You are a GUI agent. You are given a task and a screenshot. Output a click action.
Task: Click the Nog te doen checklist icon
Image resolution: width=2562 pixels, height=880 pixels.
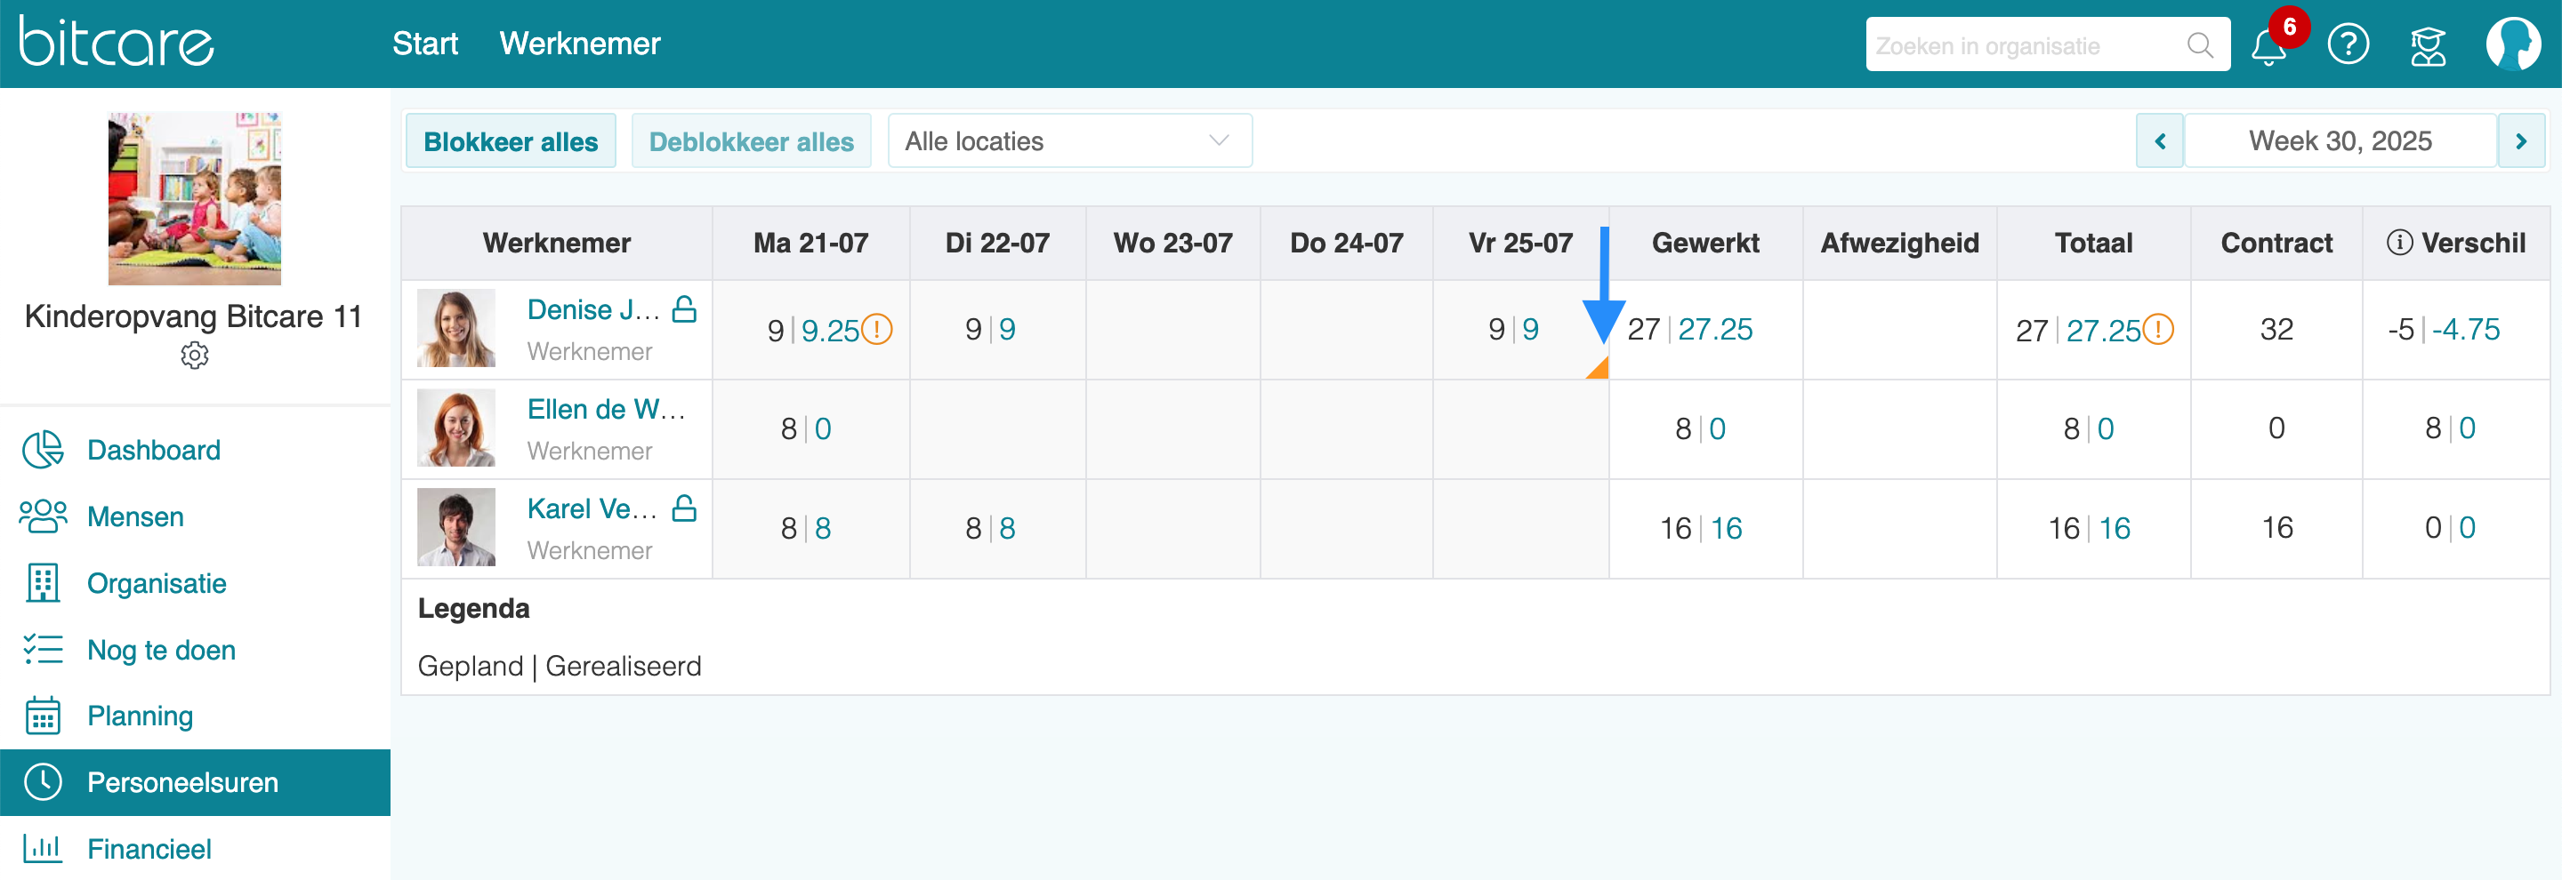tap(43, 650)
